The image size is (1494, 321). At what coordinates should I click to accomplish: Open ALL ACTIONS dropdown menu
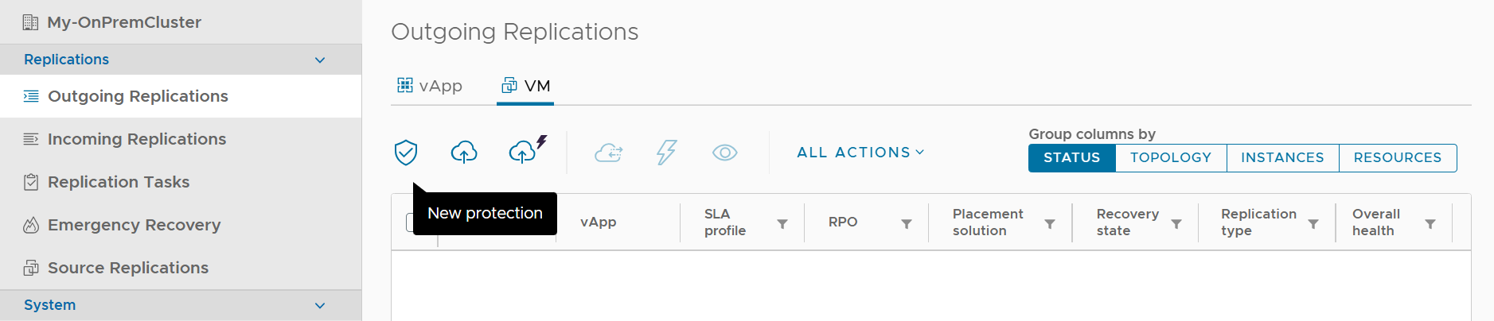tap(860, 152)
